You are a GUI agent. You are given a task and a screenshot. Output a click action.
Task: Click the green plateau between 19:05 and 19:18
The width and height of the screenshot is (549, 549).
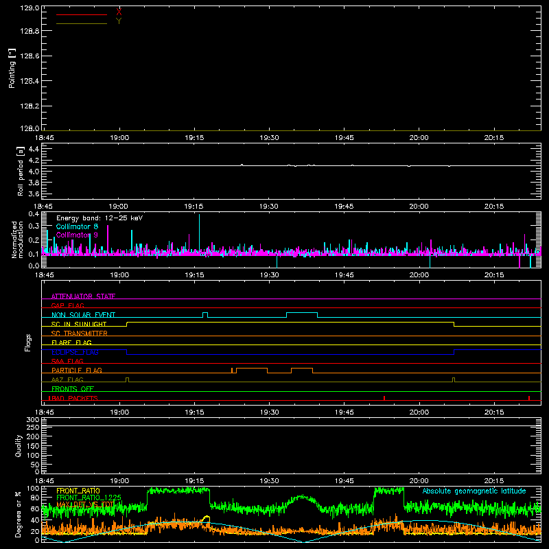(x=178, y=491)
